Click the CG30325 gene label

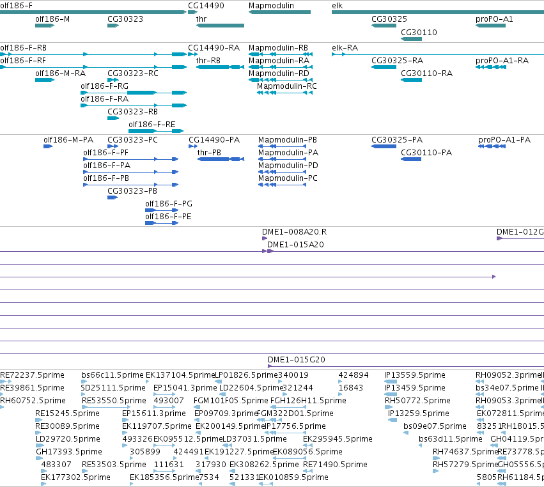[389, 19]
